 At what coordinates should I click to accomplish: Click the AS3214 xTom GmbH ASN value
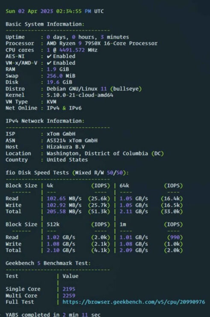click(72, 141)
